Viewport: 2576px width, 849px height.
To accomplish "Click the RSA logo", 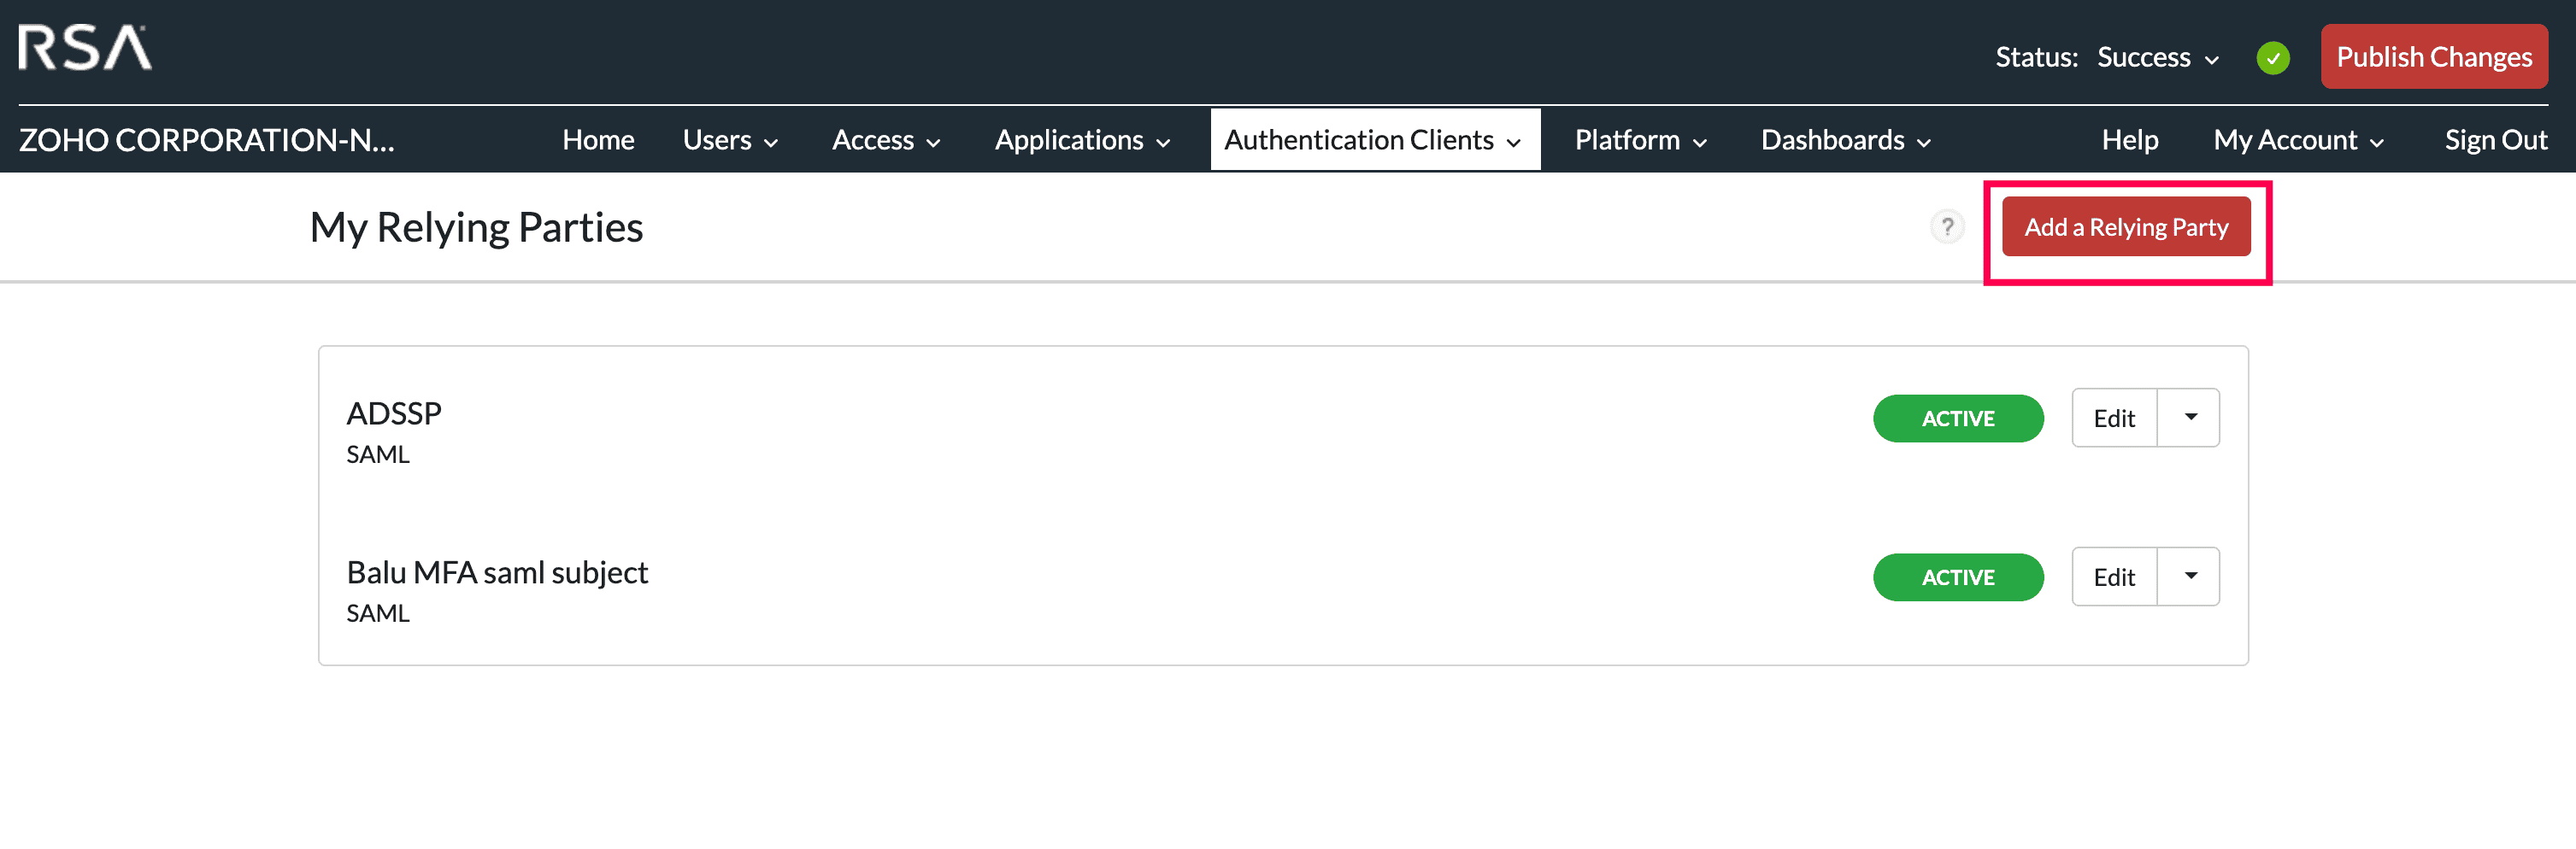I will point(85,46).
